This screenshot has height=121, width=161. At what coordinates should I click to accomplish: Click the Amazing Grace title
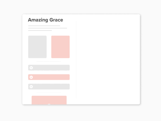(x=45, y=20)
